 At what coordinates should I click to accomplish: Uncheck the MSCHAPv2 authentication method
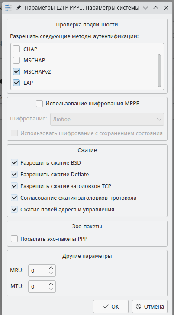[x=16, y=71]
